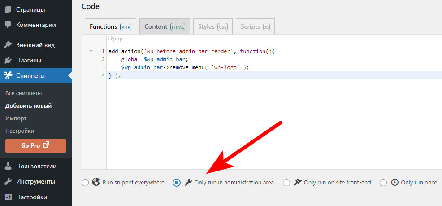Screen dimensions: 442x206
Task: Click the Go Pro button
Action: pyautogui.click(x=36, y=145)
